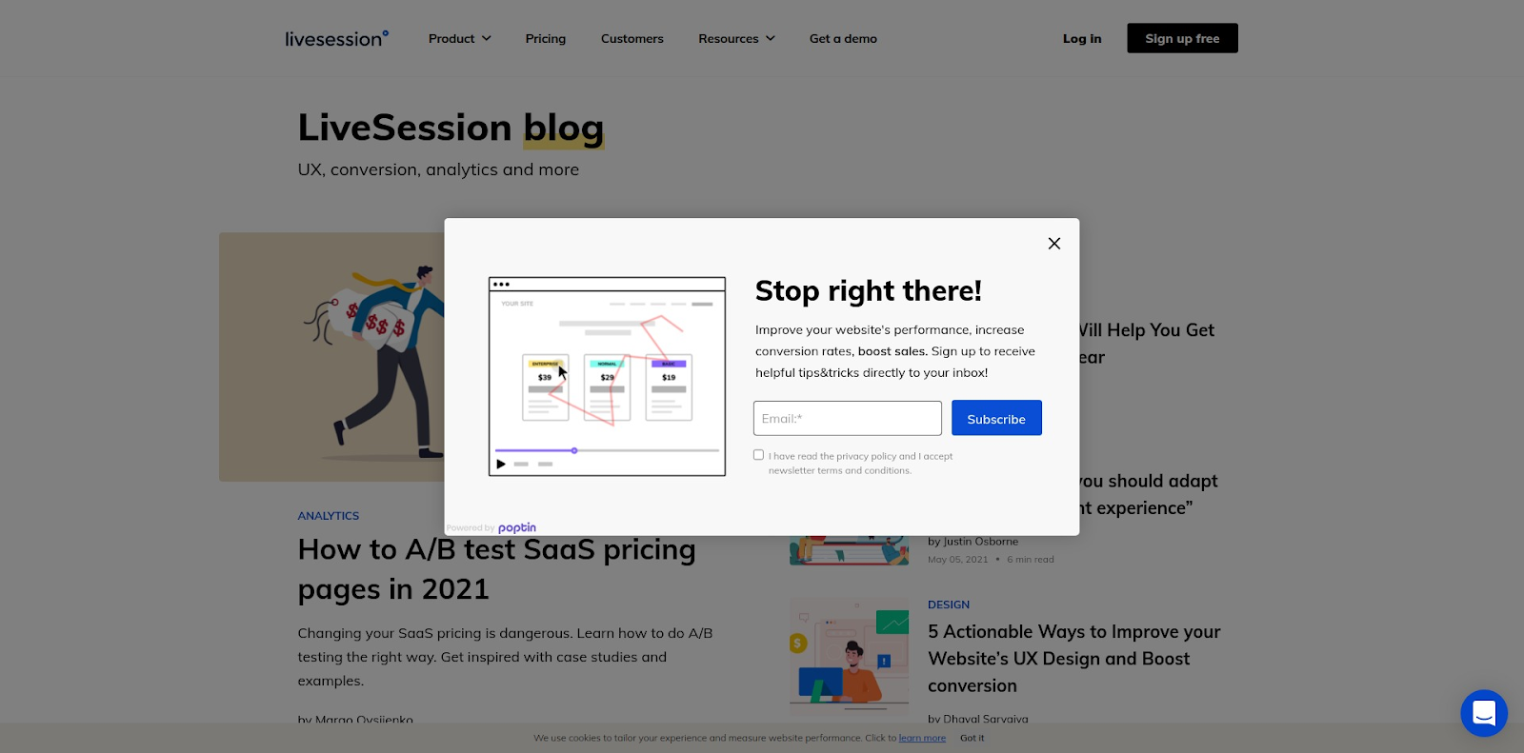Open the ANALYTICS category link
This screenshot has height=753, width=1524.
[328, 516]
